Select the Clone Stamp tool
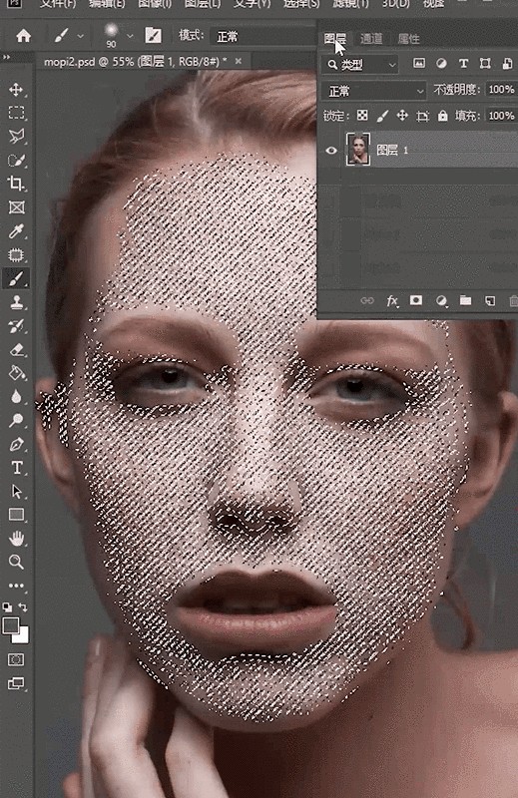This screenshot has height=798, width=518. (16, 302)
